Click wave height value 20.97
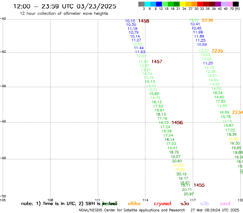 coord(189,194)
